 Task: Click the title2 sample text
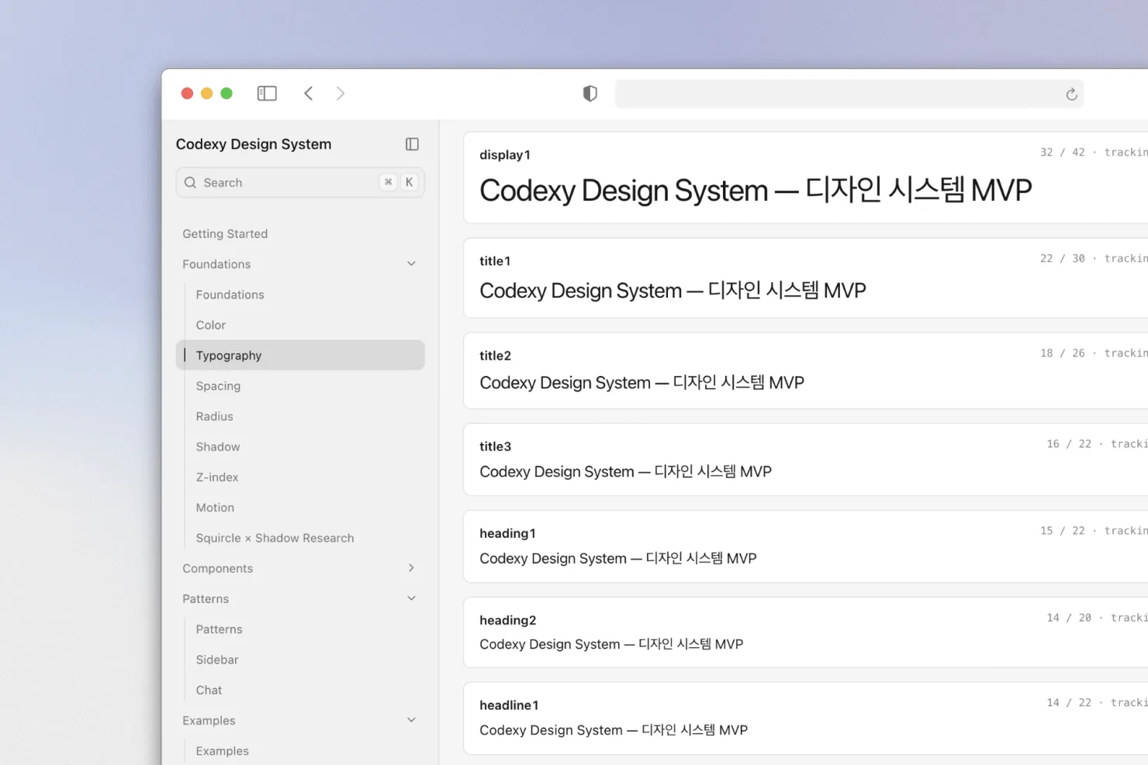[x=641, y=383]
